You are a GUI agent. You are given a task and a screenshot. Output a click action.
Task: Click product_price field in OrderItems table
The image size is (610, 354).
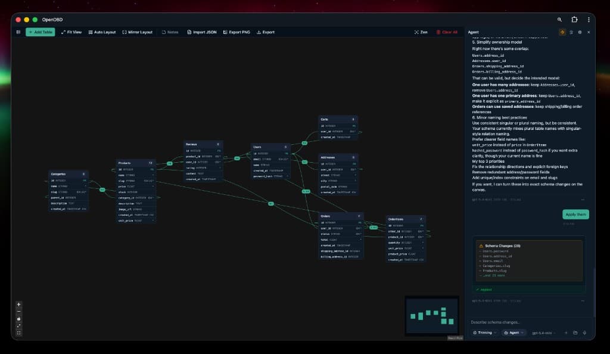[406, 254]
